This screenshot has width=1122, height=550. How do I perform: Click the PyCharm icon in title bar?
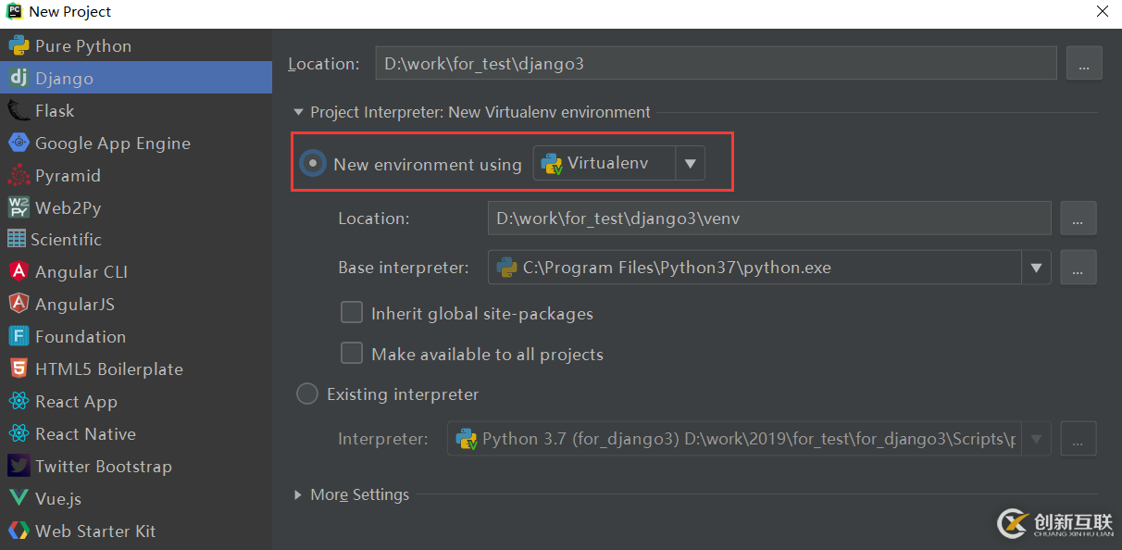tap(14, 12)
